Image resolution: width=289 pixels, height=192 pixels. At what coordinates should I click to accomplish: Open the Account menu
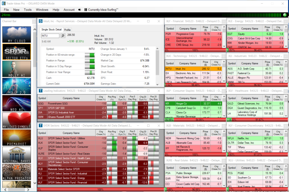[x=69, y=10]
